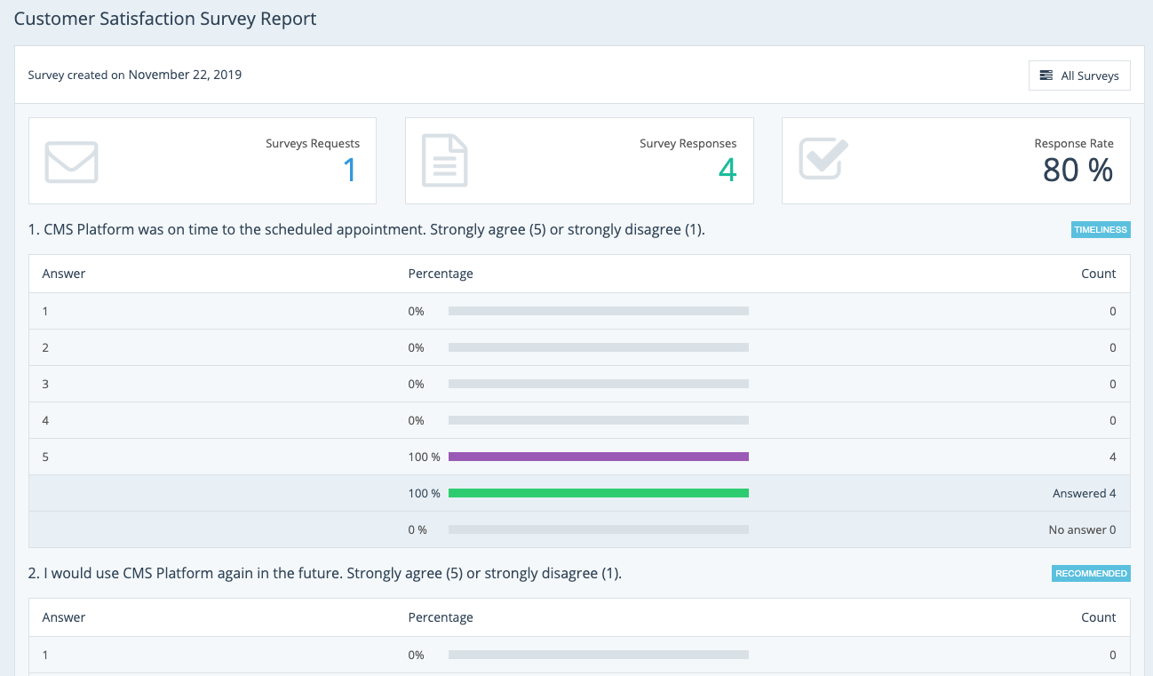This screenshot has height=676, width=1153.
Task: Click the Answer column header in question 1
Action: point(64,274)
